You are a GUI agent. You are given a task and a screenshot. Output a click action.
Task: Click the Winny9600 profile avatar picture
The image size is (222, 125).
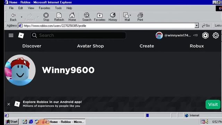point(20,70)
